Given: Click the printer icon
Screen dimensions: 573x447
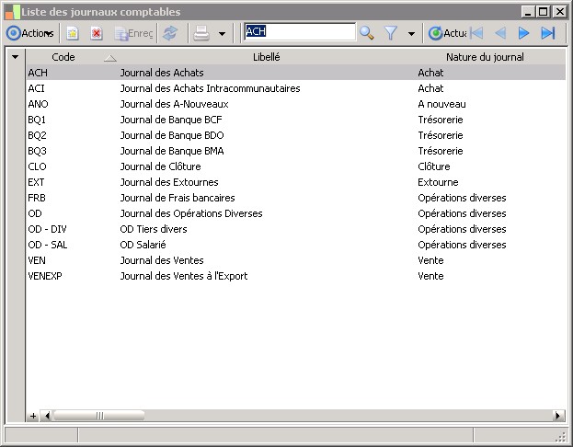Looking at the screenshot, I should (201, 33).
